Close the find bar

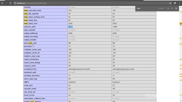click(x=176, y=8)
